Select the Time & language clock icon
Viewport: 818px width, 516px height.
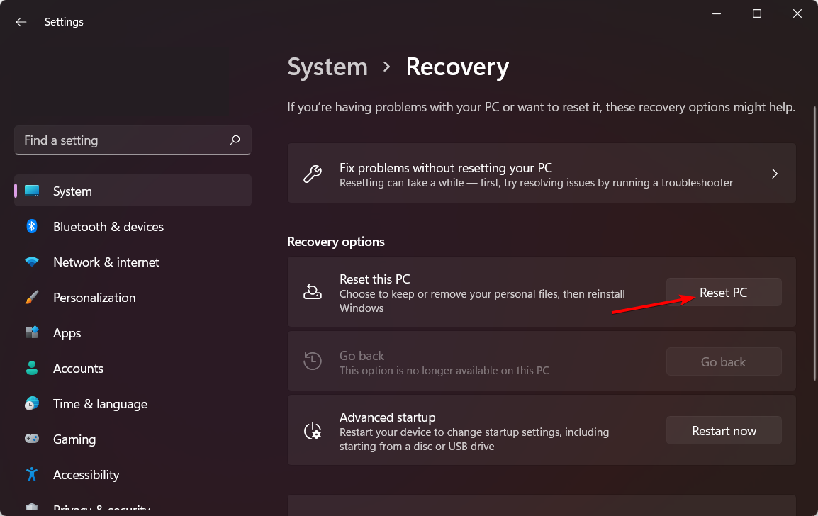32,403
